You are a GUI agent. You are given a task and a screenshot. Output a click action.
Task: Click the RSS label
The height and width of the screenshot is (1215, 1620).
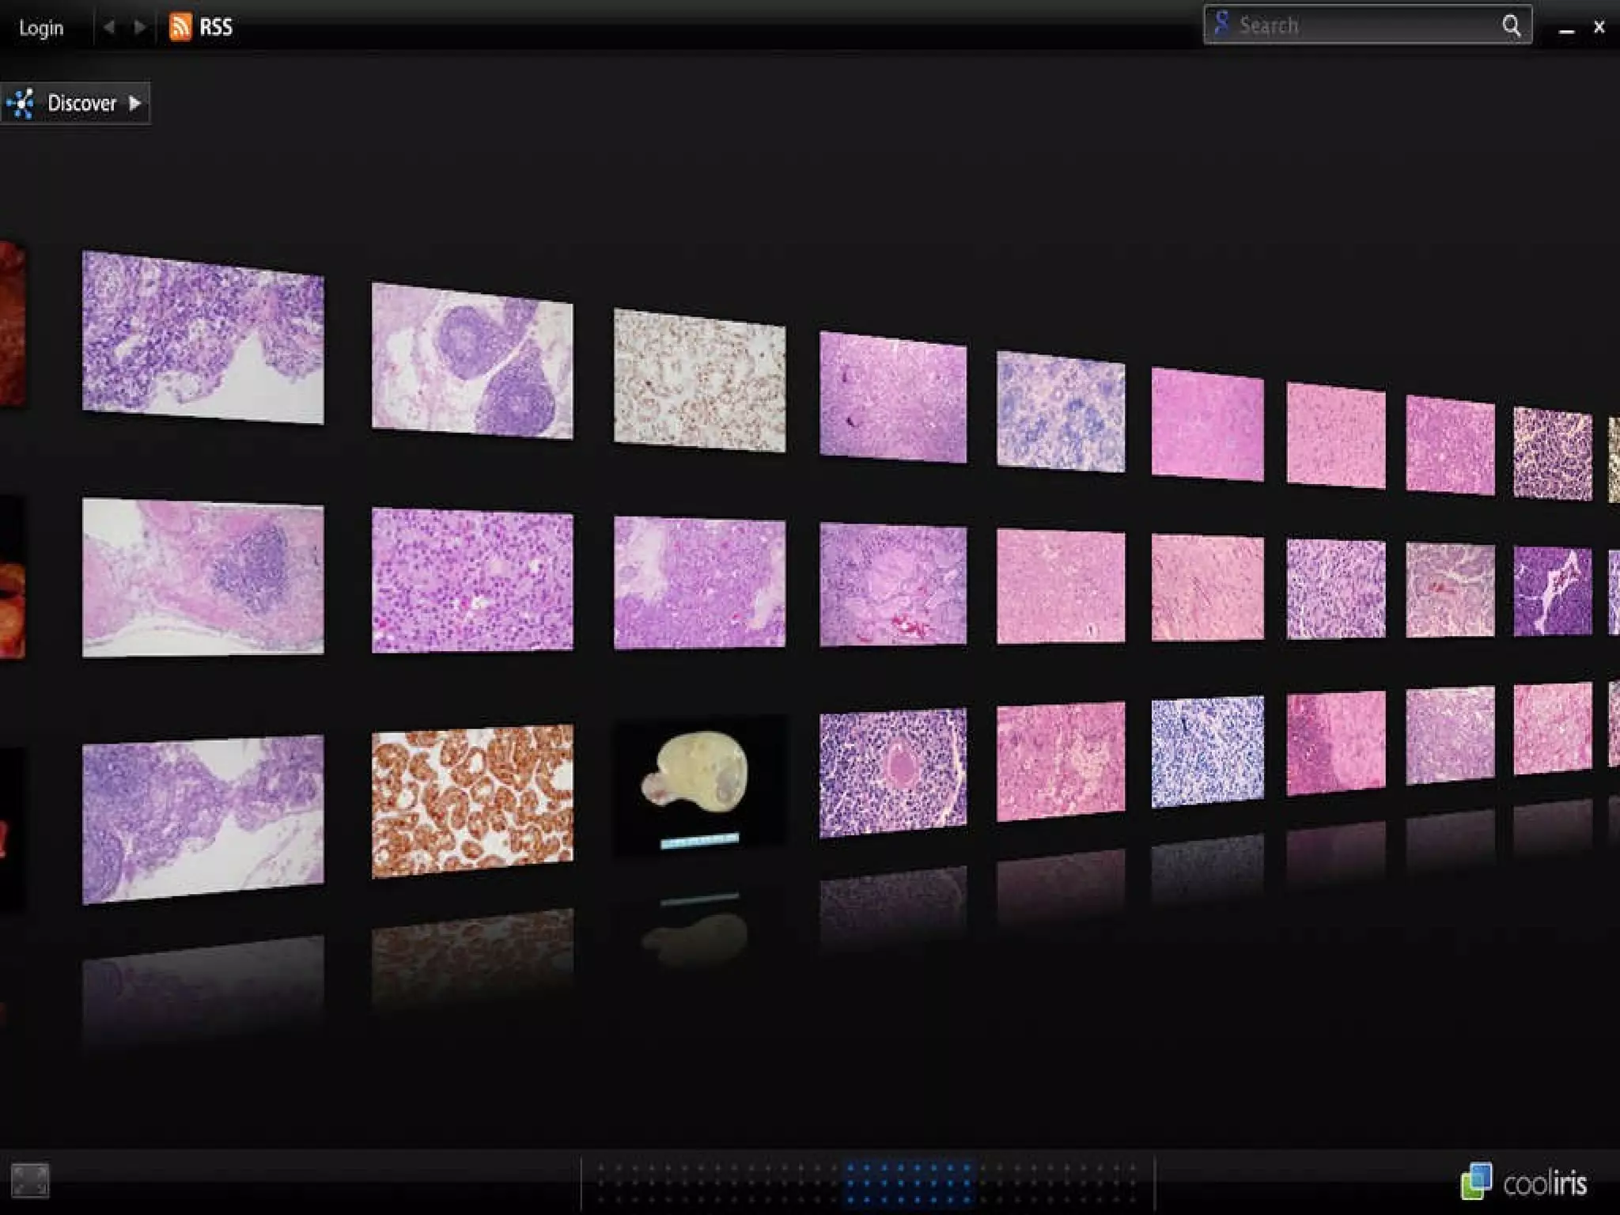pos(215,27)
